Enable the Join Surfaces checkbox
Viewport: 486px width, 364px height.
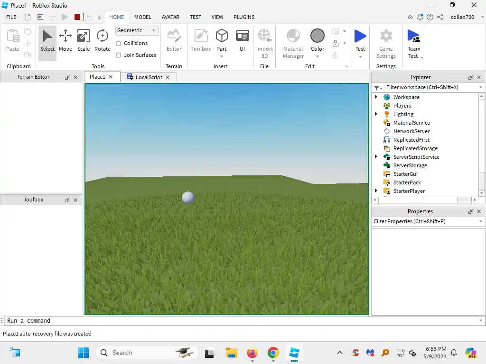(118, 55)
